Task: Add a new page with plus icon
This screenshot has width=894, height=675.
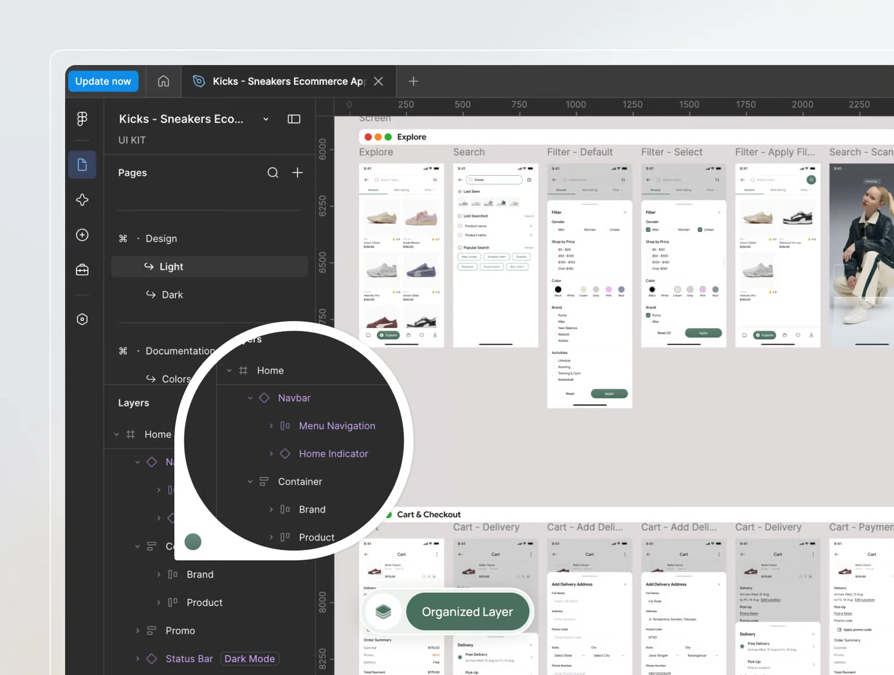Action: point(298,173)
